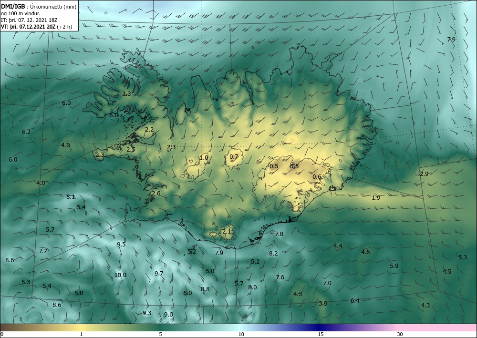The height and width of the screenshot is (338, 477).
Task: Click the "IT: þri. 07. 12. 2021 18Z" line
Action: coord(29,20)
